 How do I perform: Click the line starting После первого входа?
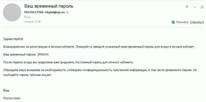pos(68,62)
